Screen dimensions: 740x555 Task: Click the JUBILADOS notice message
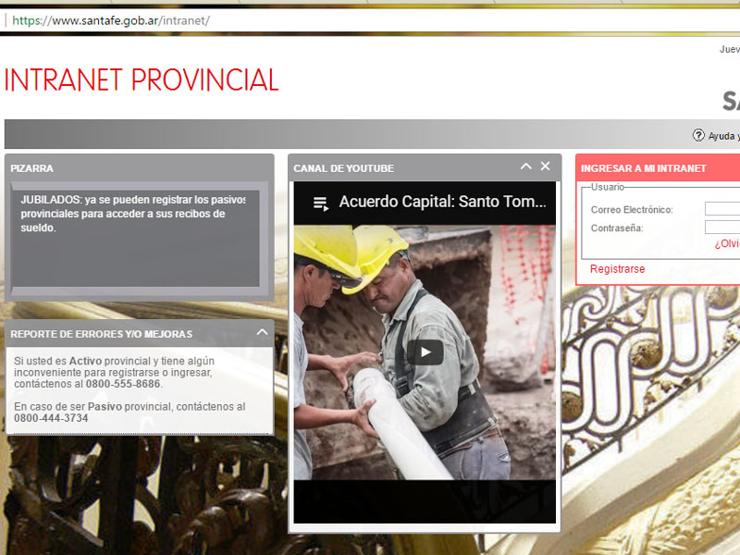tap(134, 214)
